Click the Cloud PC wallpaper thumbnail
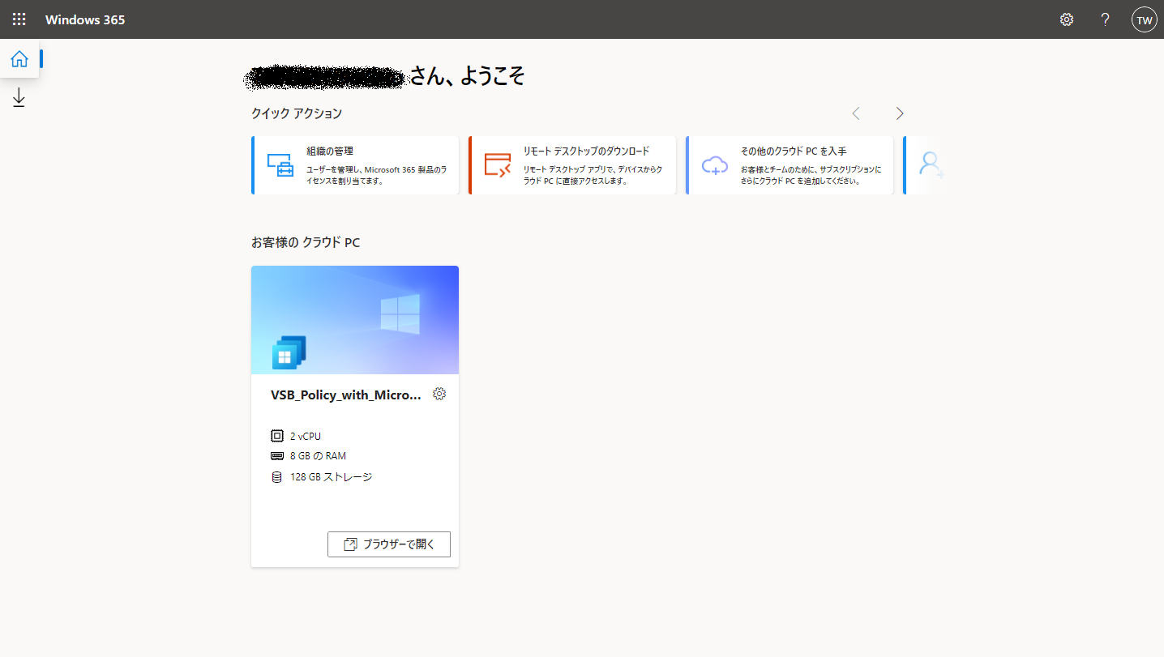 (x=355, y=320)
